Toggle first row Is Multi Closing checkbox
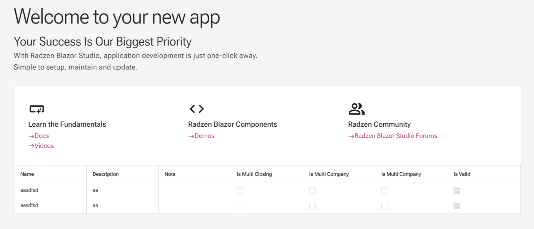 click(x=240, y=191)
